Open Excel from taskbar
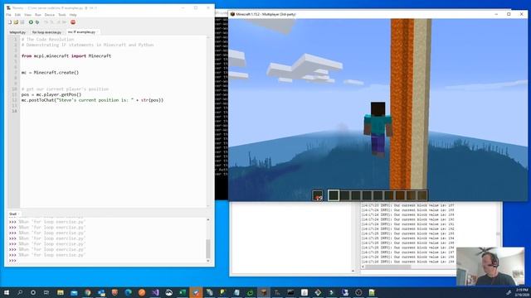This screenshot has width=531, height=298. tap(183, 292)
